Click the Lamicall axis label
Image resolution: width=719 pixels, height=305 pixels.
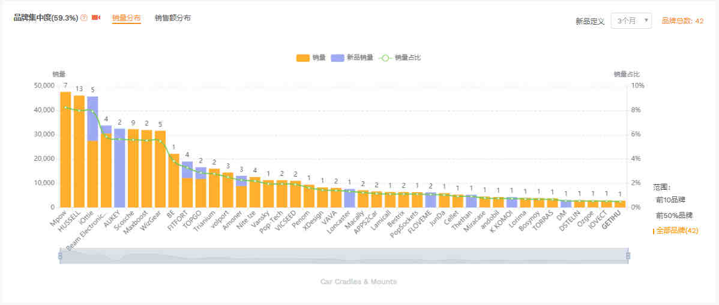[382, 219]
